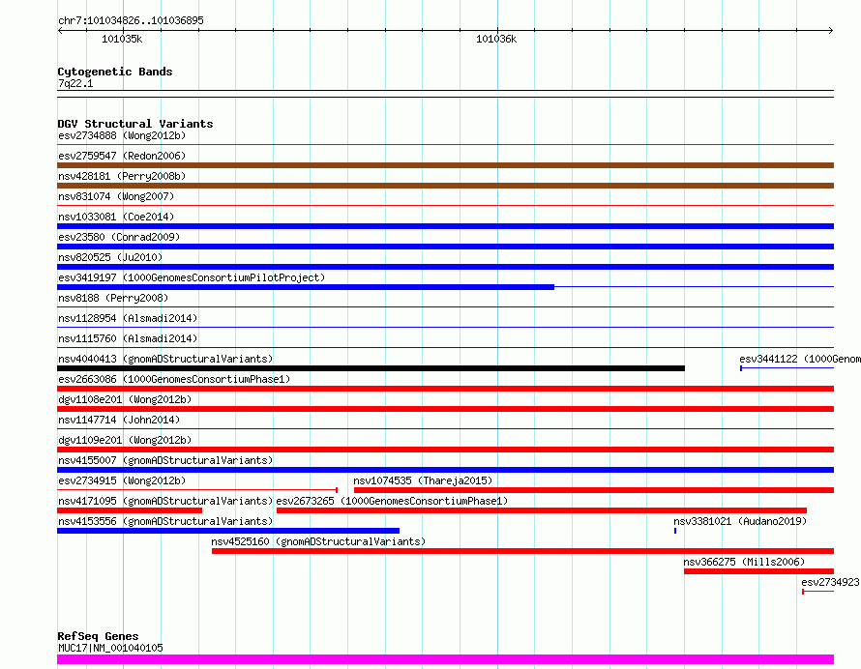861x669 pixels.
Task: Click the nsv820525 (Ju2010) label
Action: click(110, 257)
